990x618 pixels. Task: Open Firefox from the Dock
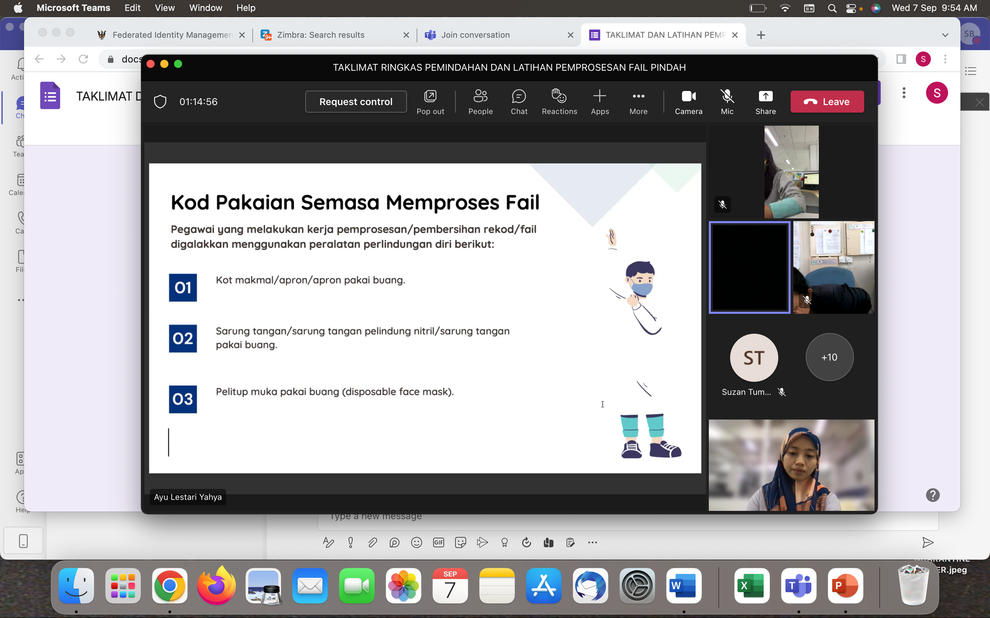(x=217, y=585)
